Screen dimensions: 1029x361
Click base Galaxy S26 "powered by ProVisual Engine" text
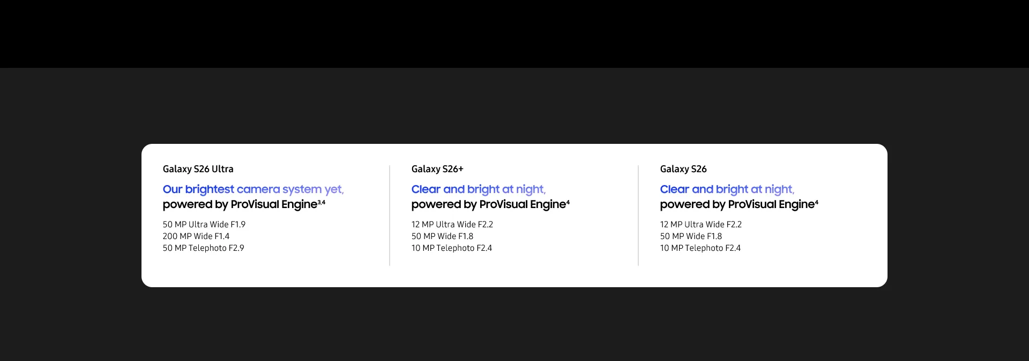(737, 204)
